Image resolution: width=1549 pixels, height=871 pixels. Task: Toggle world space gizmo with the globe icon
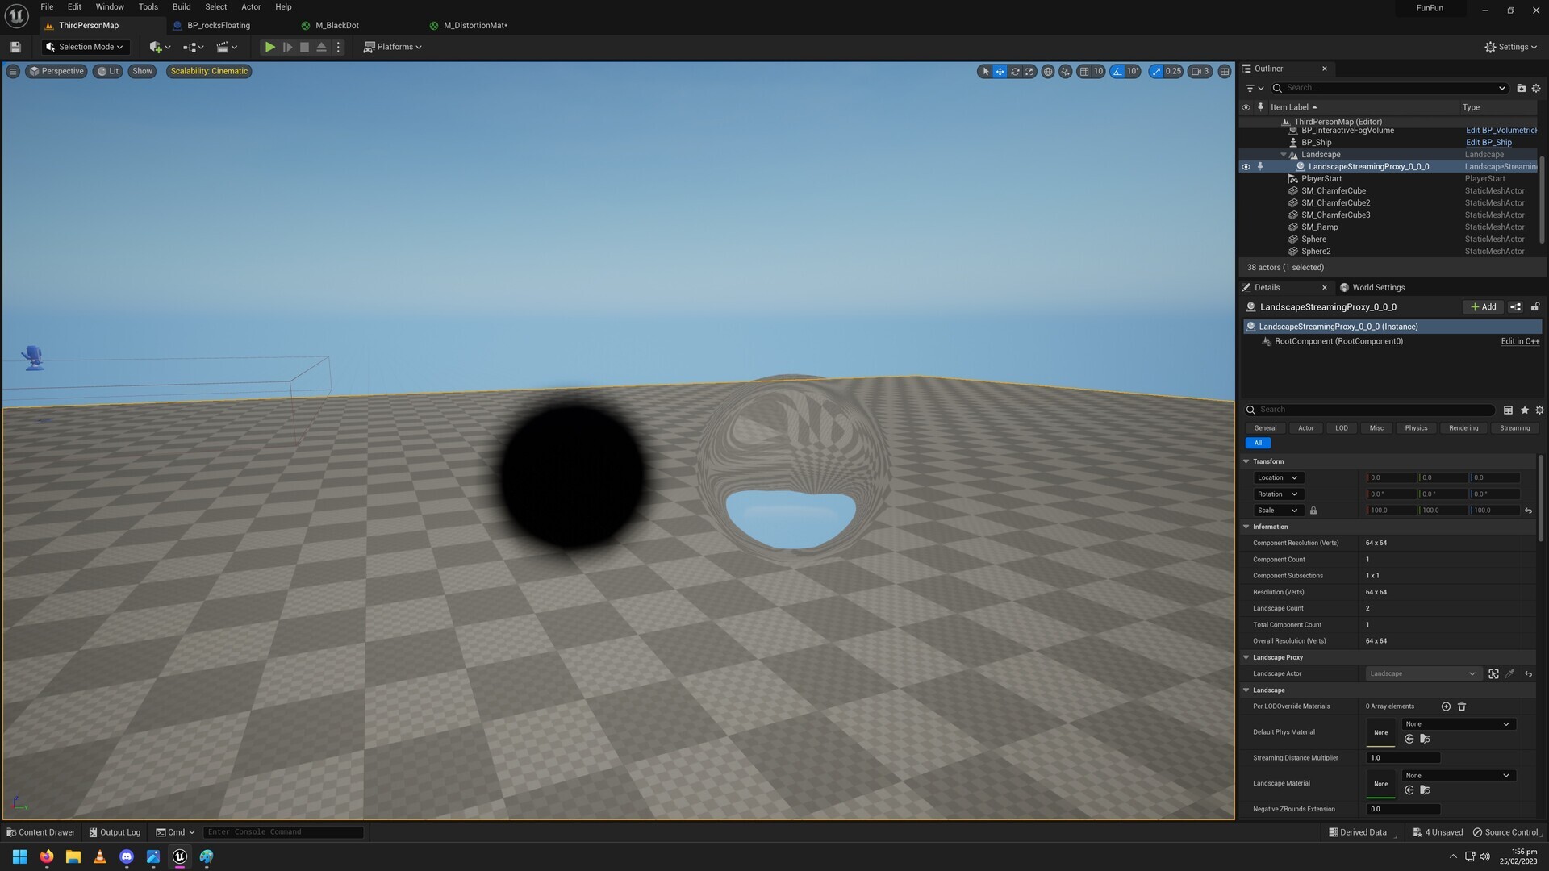click(x=1049, y=71)
